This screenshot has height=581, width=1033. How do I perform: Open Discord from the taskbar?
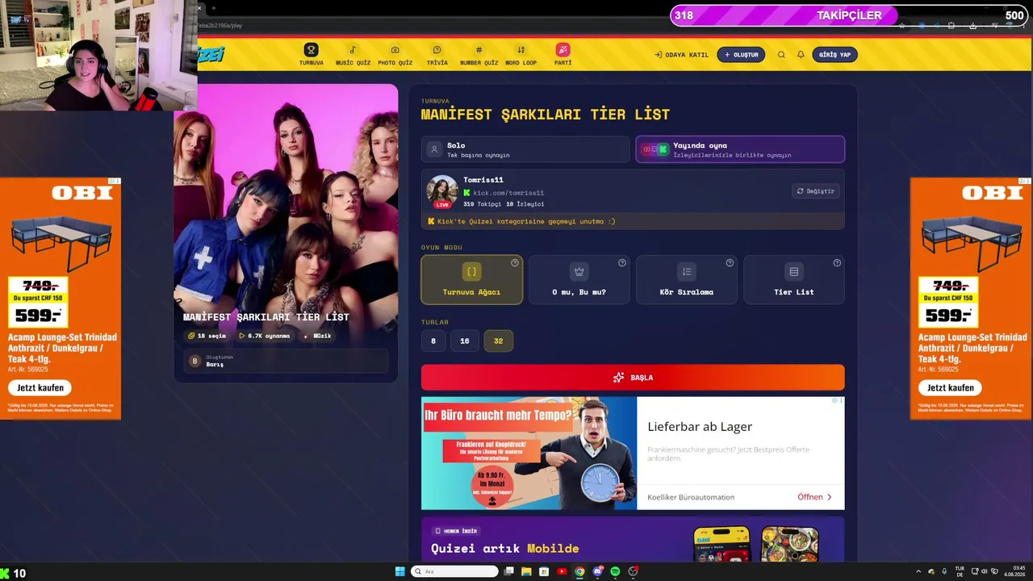(597, 572)
